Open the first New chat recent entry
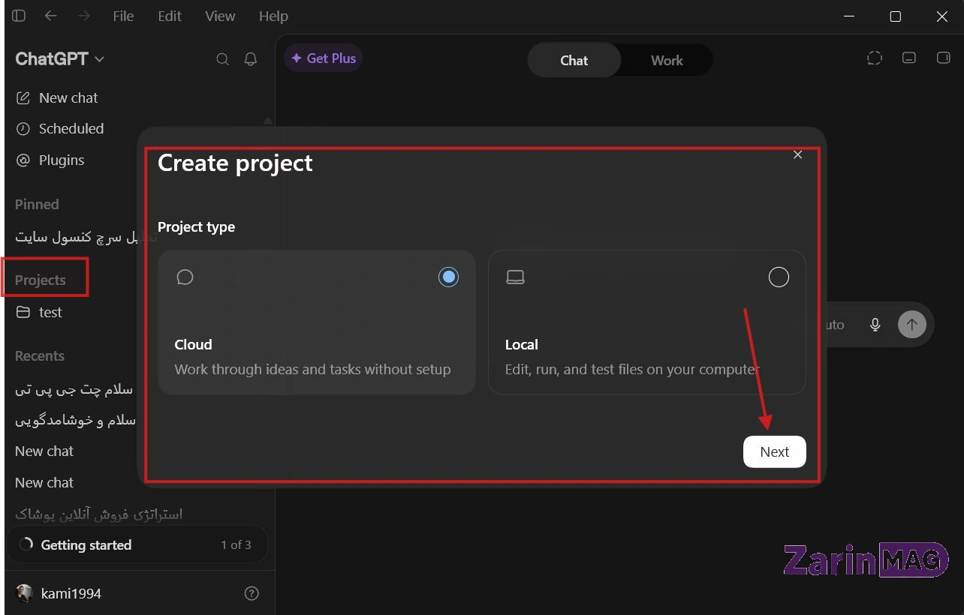Viewport: 964px width, 615px height. tap(44, 451)
